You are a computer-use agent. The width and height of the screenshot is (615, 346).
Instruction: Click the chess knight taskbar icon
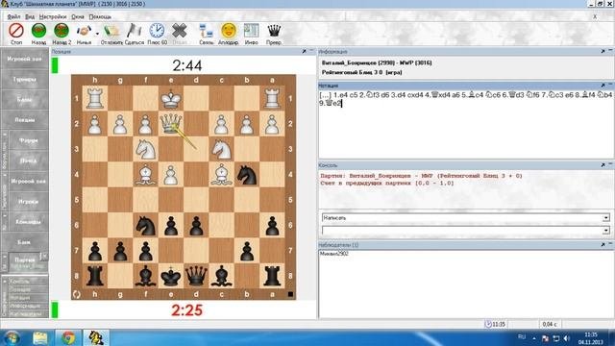[x=96, y=337]
